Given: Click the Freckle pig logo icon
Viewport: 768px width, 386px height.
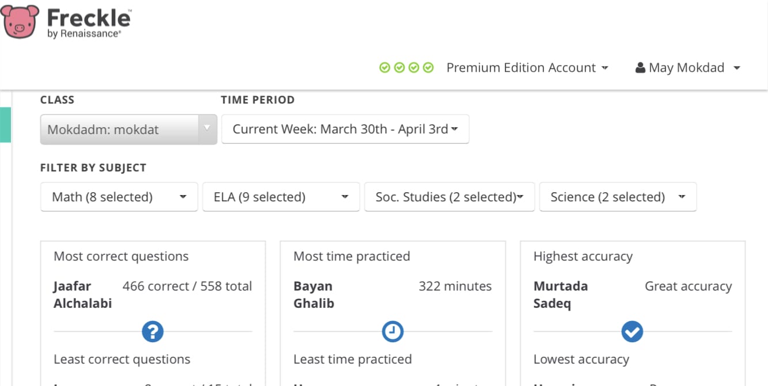Looking at the screenshot, I should click(21, 21).
